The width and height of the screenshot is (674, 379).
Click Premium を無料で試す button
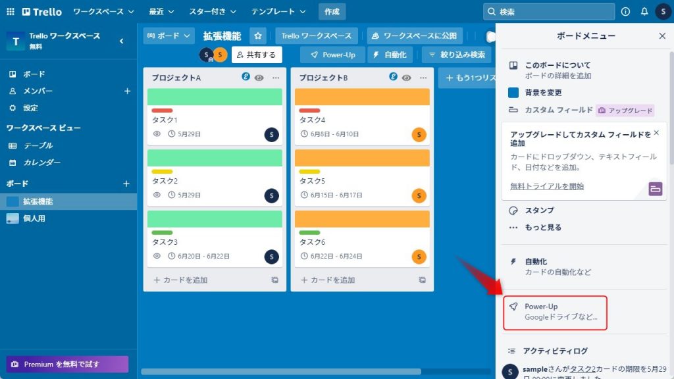(68, 365)
